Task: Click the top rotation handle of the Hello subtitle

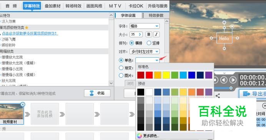Action: 224,22
